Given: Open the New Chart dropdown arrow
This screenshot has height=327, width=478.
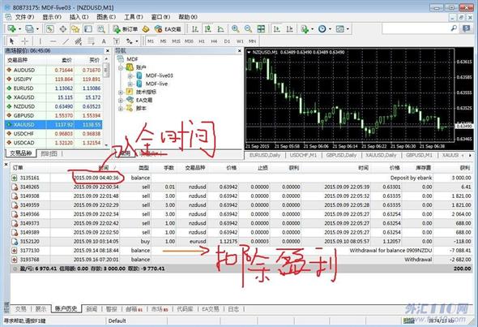Looking at the screenshot, I should pyautogui.click(x=19, y=29).
